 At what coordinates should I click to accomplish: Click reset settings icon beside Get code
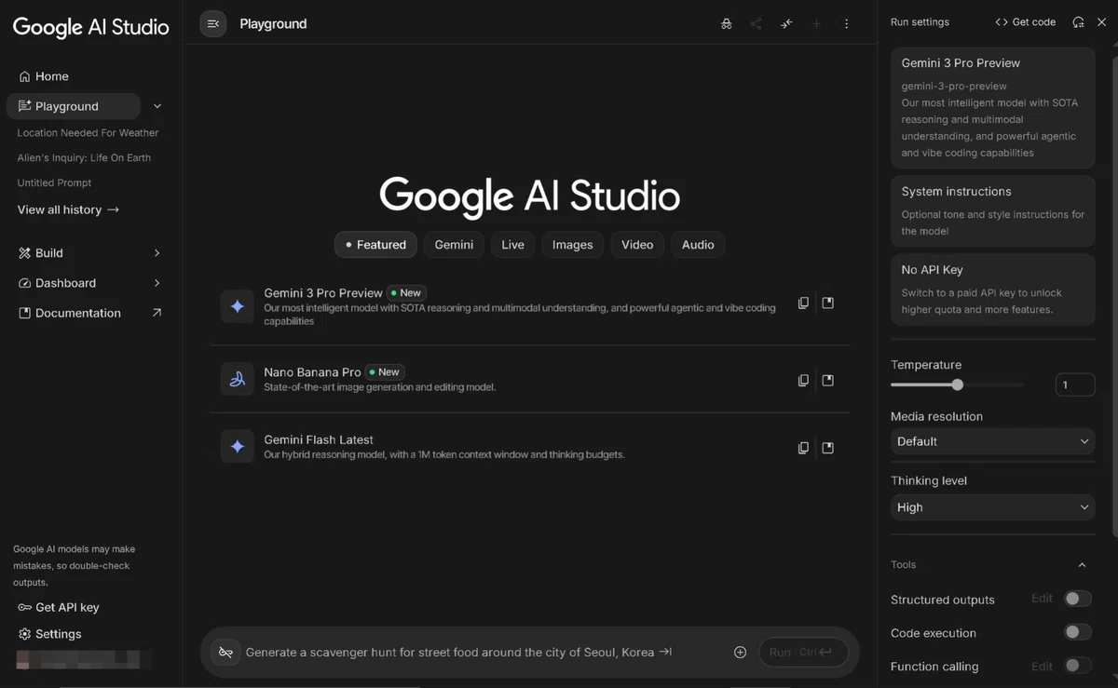pos(1078,22)
